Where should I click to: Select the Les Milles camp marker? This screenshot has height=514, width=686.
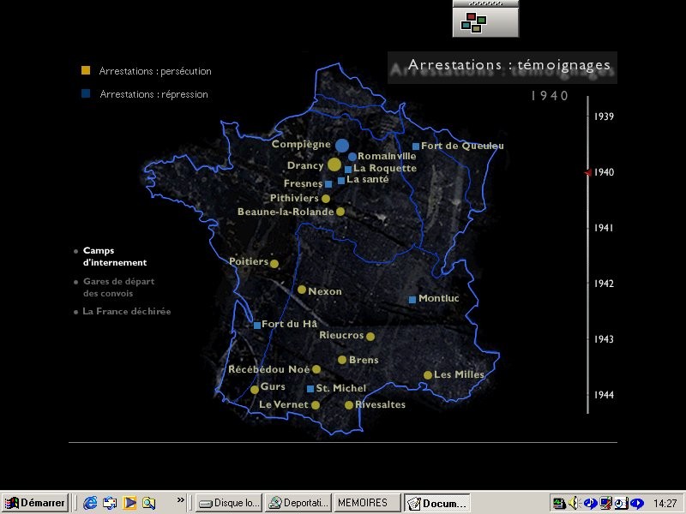click(428, 374)
